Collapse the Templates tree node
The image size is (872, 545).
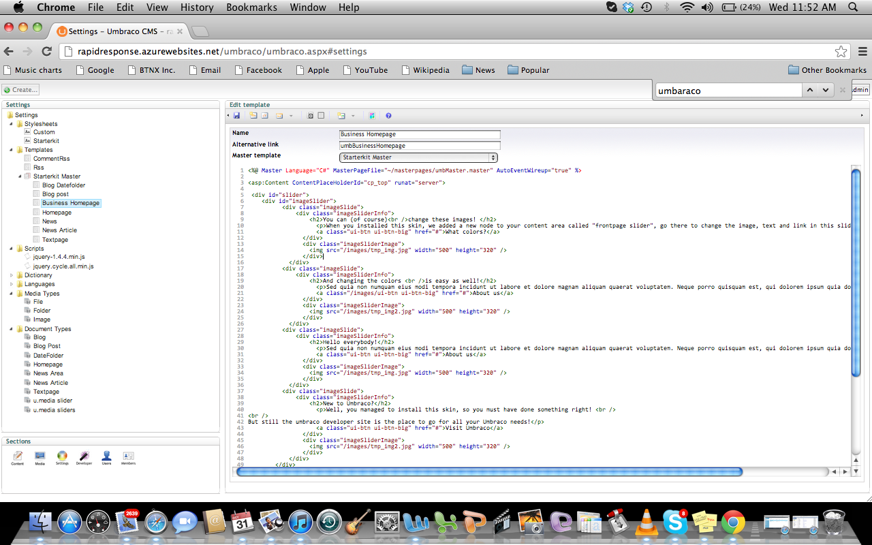point(12,150)
